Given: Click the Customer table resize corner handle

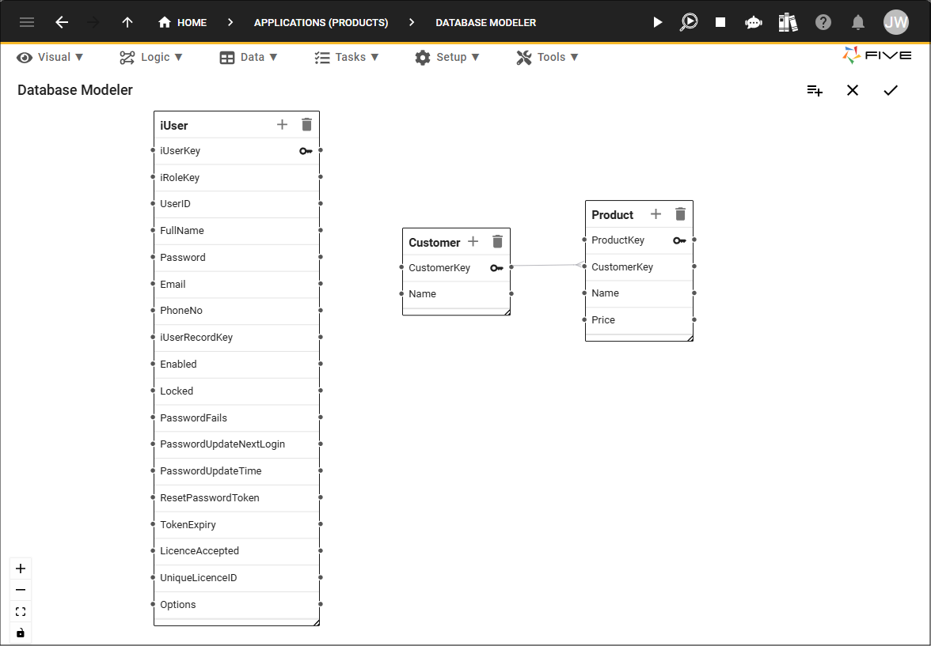Looking at the screenshot, I should (507, 312).
